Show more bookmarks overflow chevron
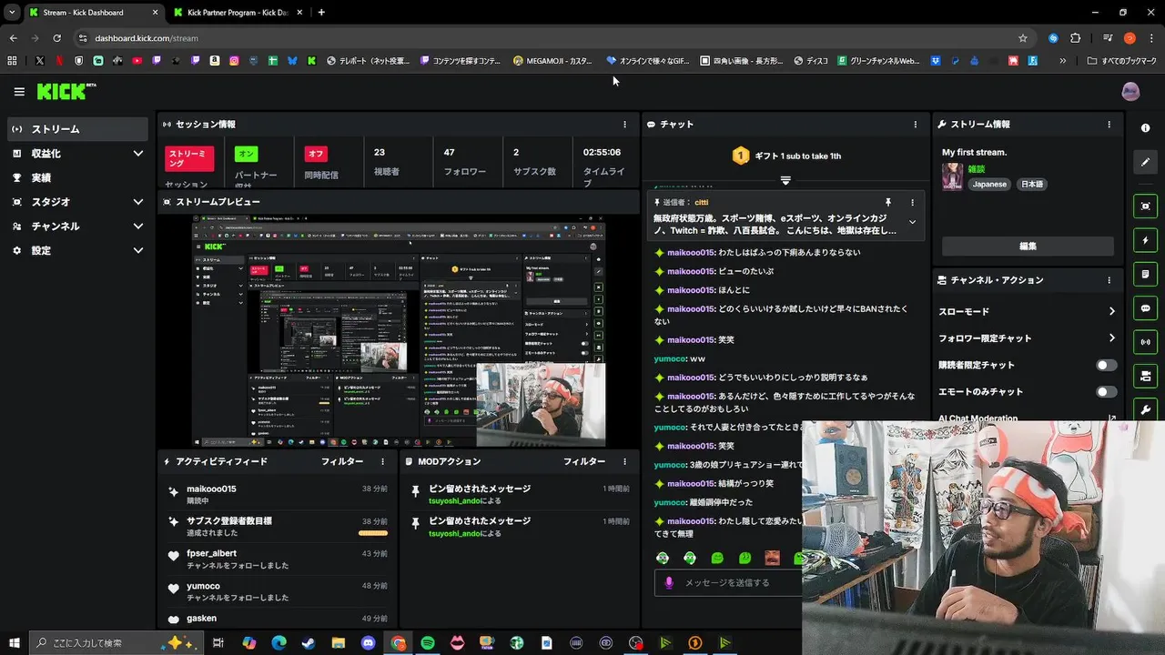Screen dimensions: 1165x655 pyautogui.click(x=1062, y=61)
